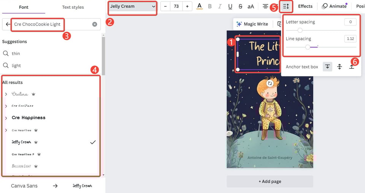365x193 pixels.
Task: Click the Jelly Cream replacement font preview
Action: coord(82,186)
